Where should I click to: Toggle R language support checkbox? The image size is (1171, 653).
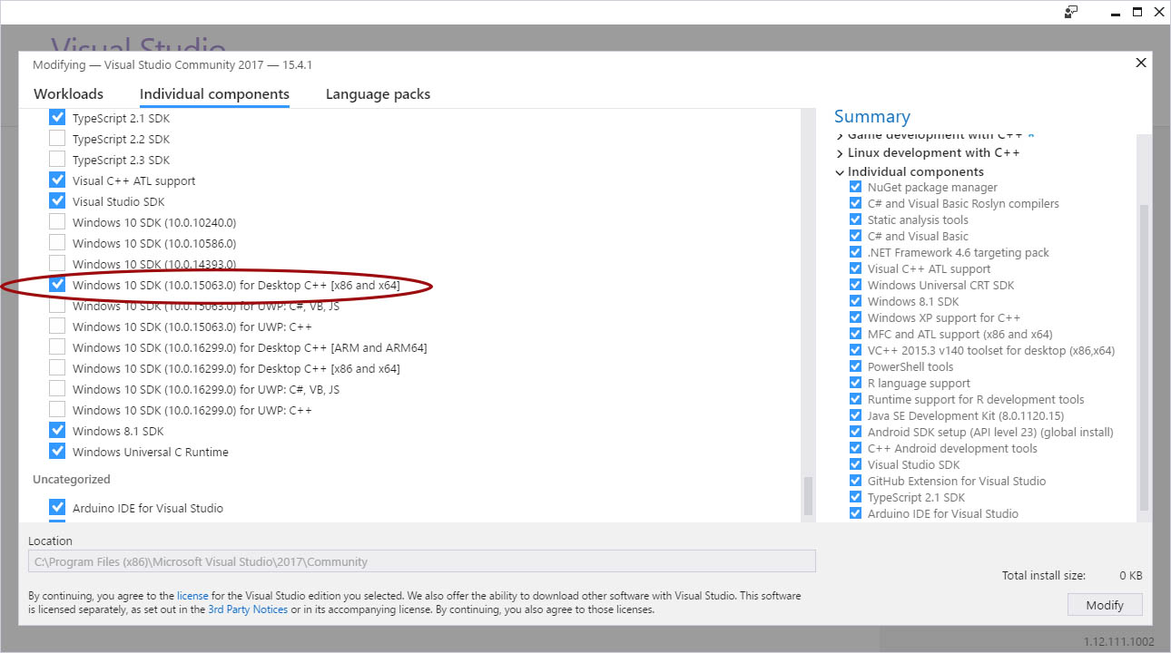click(x=855, y=384)
